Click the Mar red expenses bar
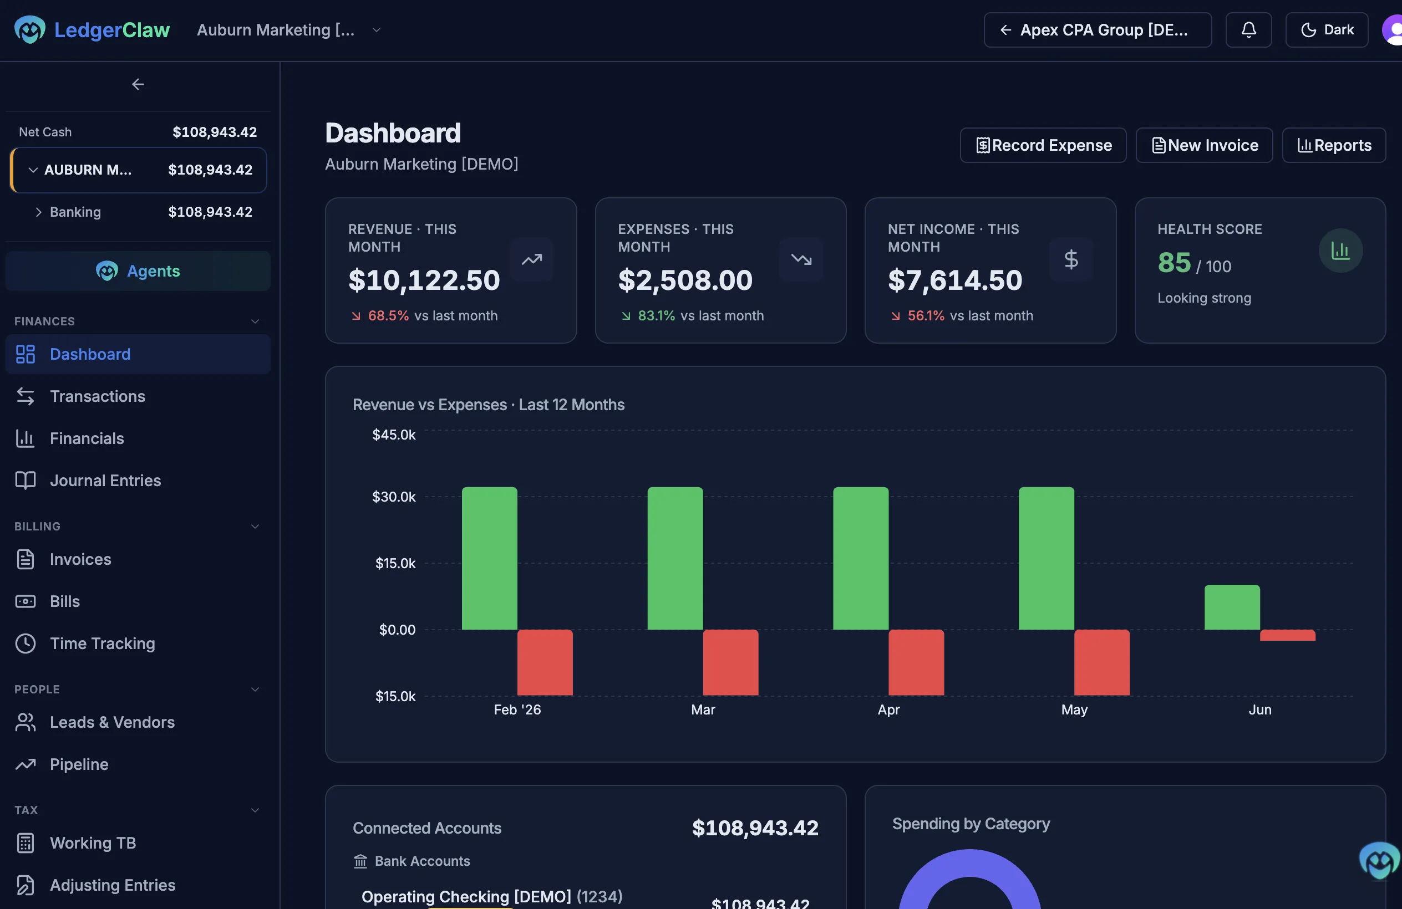This screenshot has width=1402, height=909. click(730, 662)
